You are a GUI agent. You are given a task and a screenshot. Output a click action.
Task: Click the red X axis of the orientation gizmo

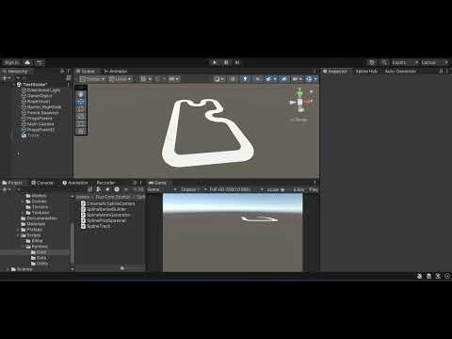coord(308,101)
